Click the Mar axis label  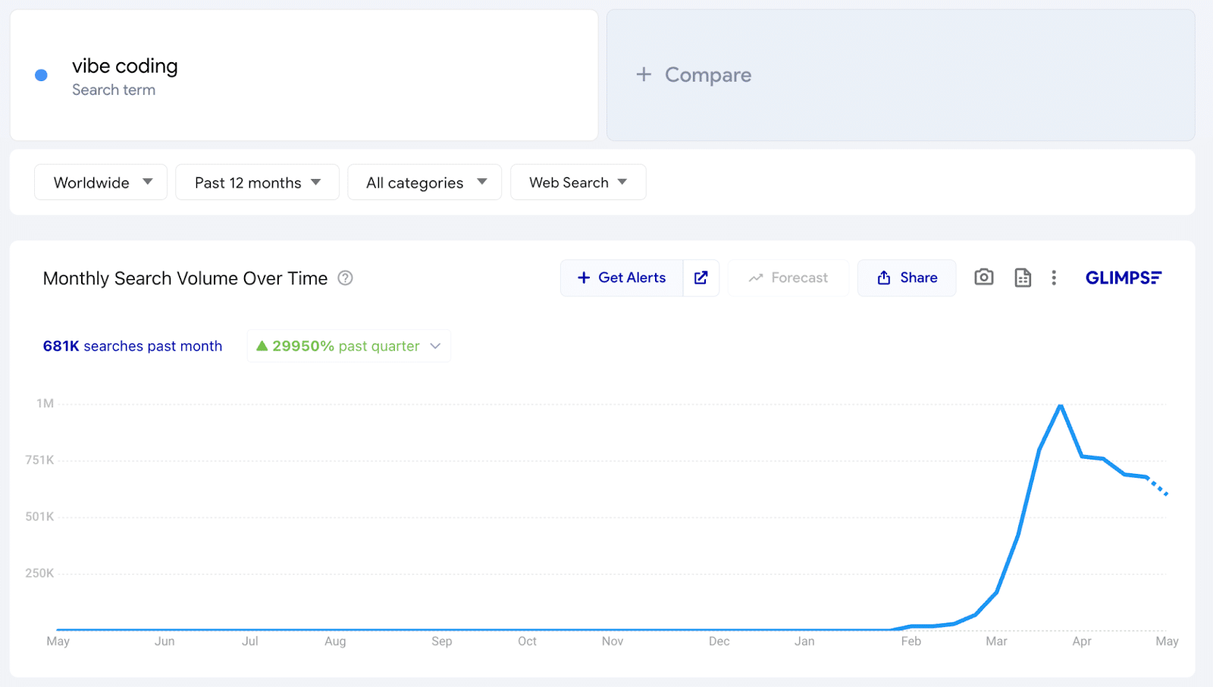pyautogui.click(x=996, y=642)
